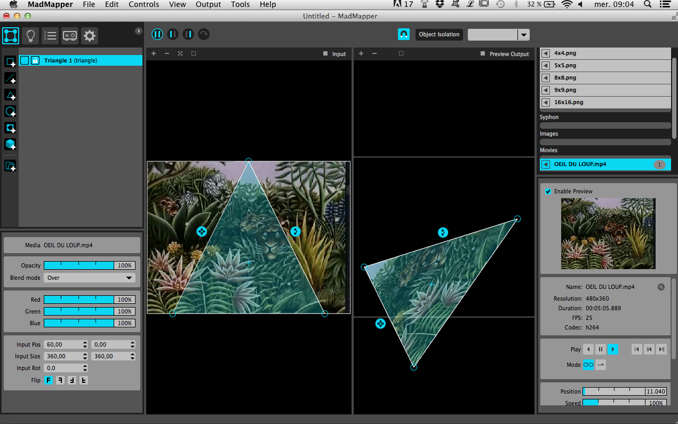Add a new triangle surface
Screen dimensions: 678x424
pos(10,95)
